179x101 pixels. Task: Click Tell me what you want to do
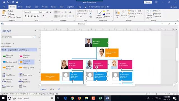click(98, 7)
